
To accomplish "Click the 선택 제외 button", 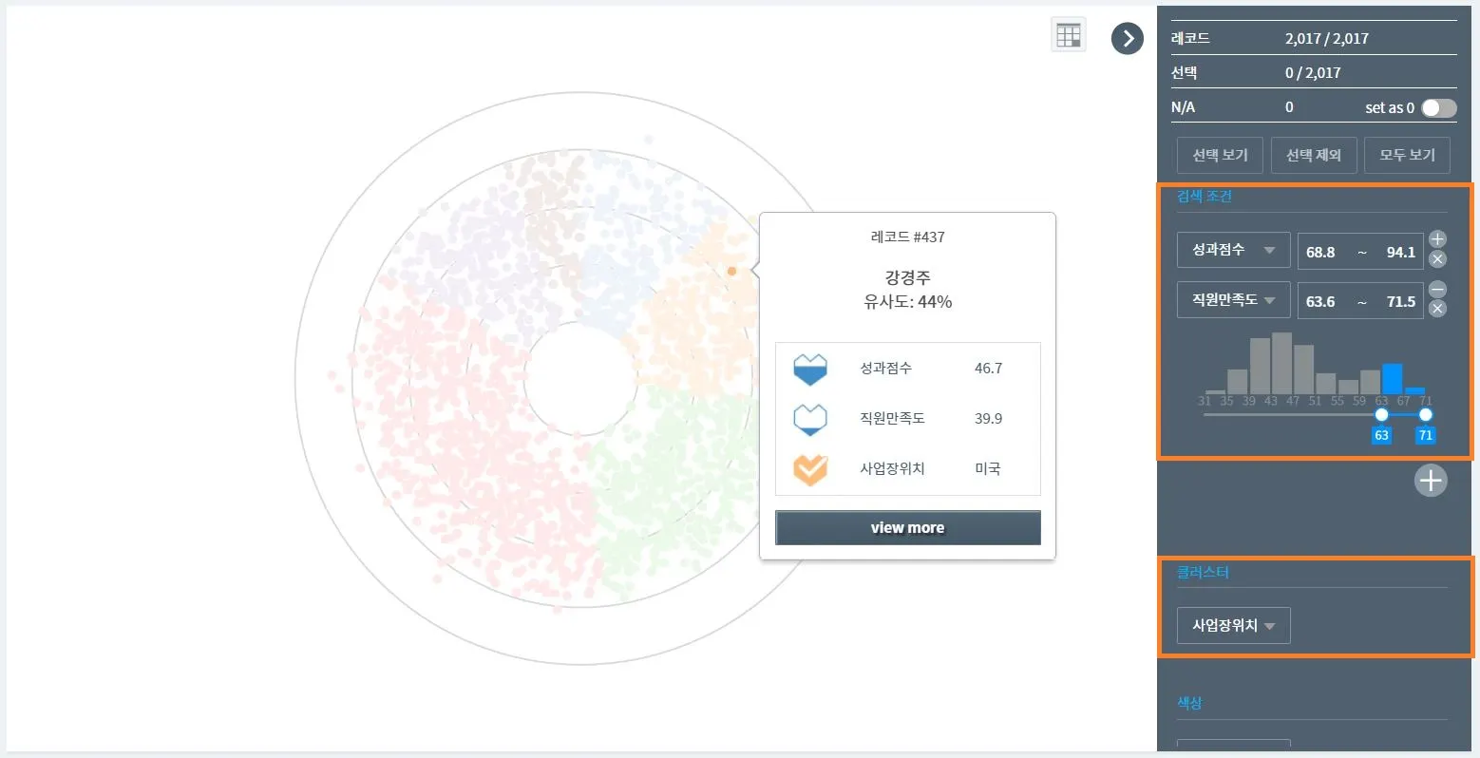I will click(1314, 155).
